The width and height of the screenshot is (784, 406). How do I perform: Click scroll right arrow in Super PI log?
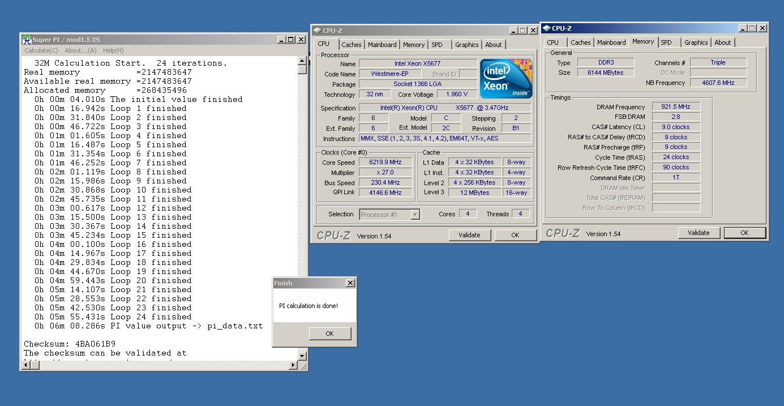[293, 365]
